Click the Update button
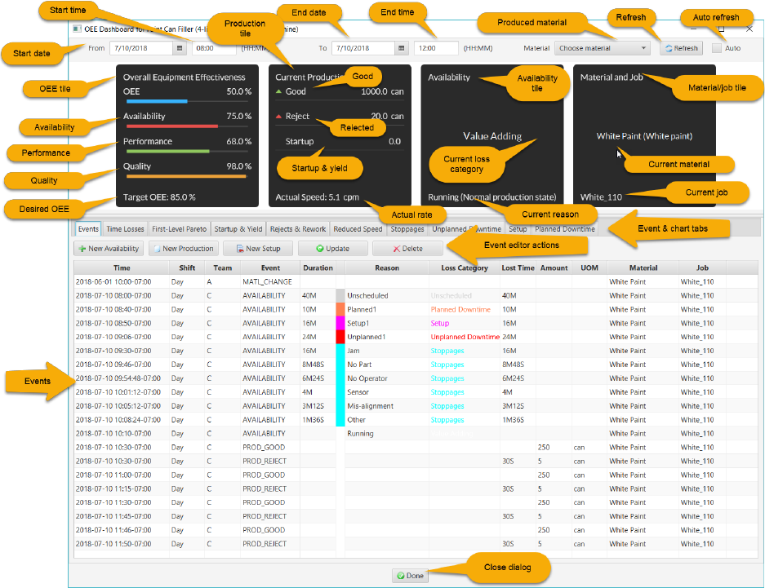 [333, 249]
